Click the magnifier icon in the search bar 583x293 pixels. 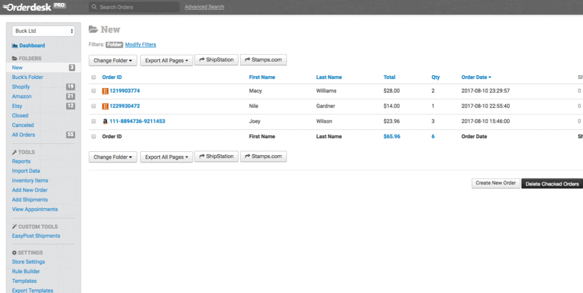[x=94, y=7]
